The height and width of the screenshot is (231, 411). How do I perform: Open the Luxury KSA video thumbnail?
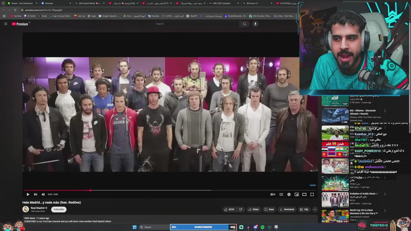coord(335,101)
